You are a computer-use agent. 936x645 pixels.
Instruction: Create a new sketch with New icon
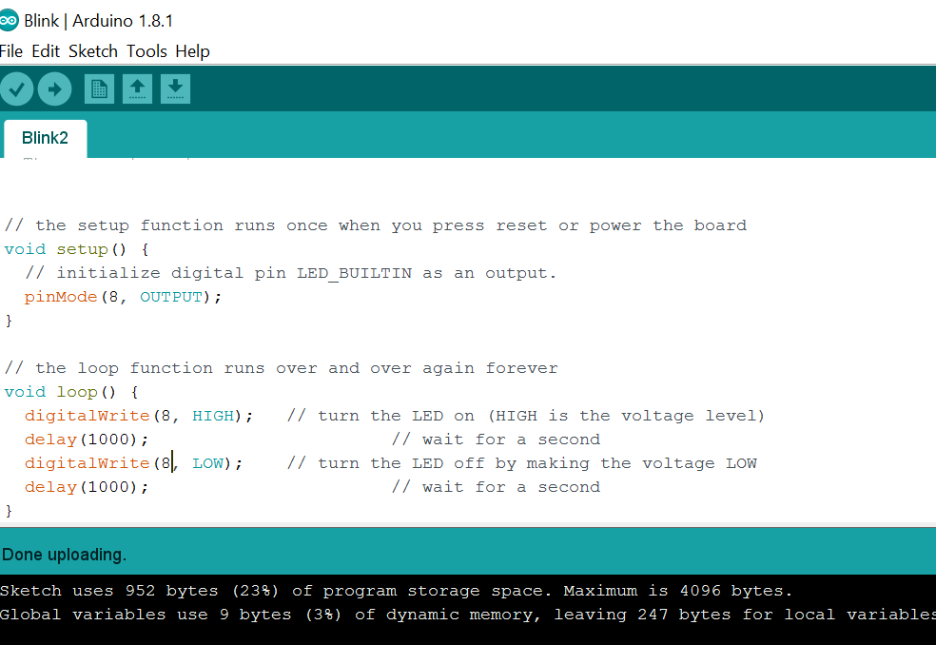[99, 89]
